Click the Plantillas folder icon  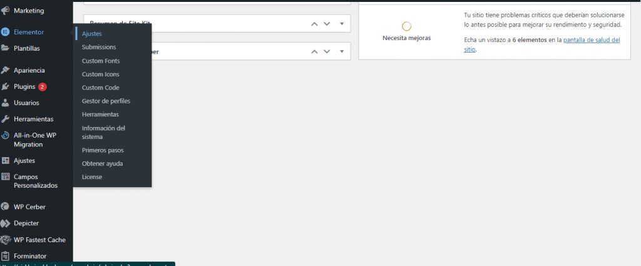click(5, 48)
